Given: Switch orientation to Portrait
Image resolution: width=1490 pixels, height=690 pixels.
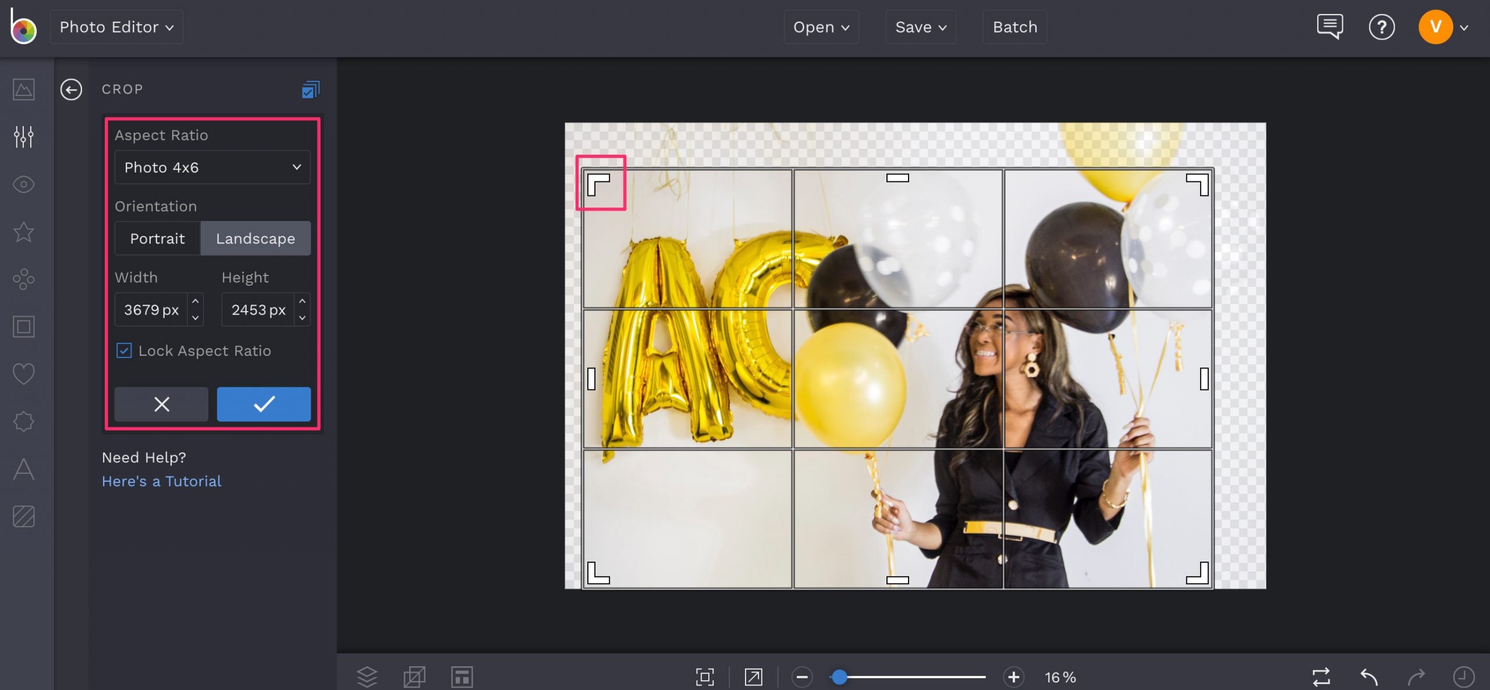Looking at the screenshot, I should click(x=157, y=237).
